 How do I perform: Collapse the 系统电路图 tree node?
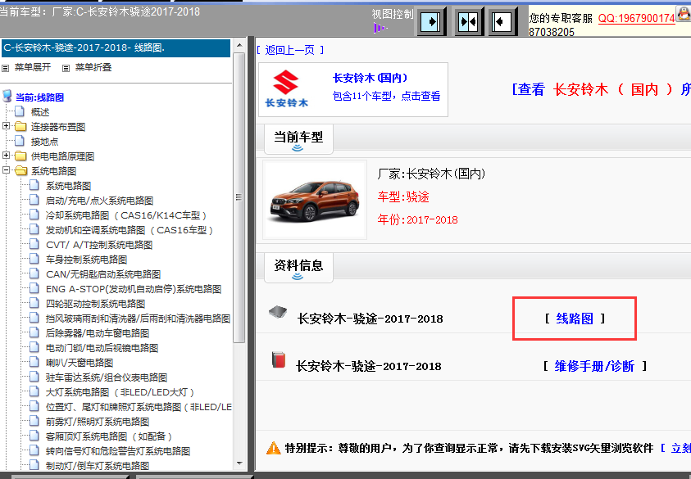(6, 170)
